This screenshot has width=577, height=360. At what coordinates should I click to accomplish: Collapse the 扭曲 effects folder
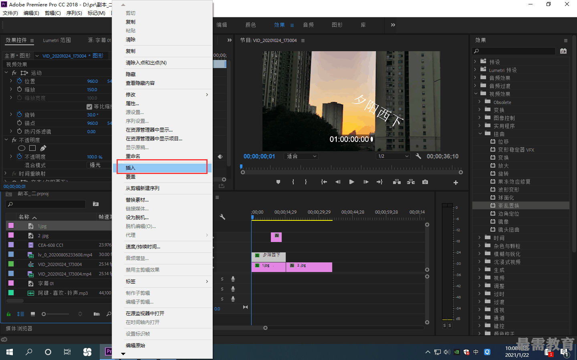(480, 134)
